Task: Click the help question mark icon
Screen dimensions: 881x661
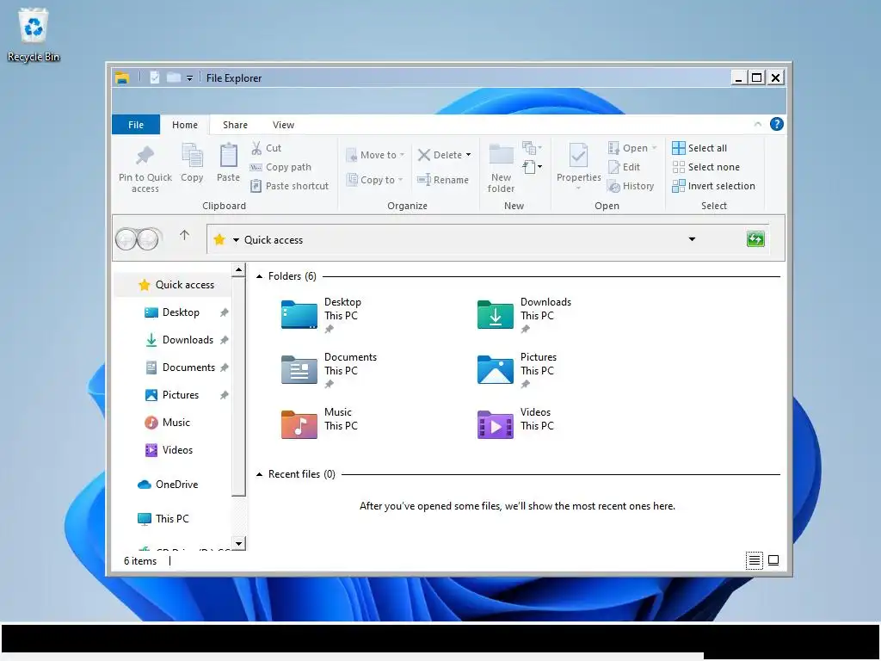Action: [777, 124]
